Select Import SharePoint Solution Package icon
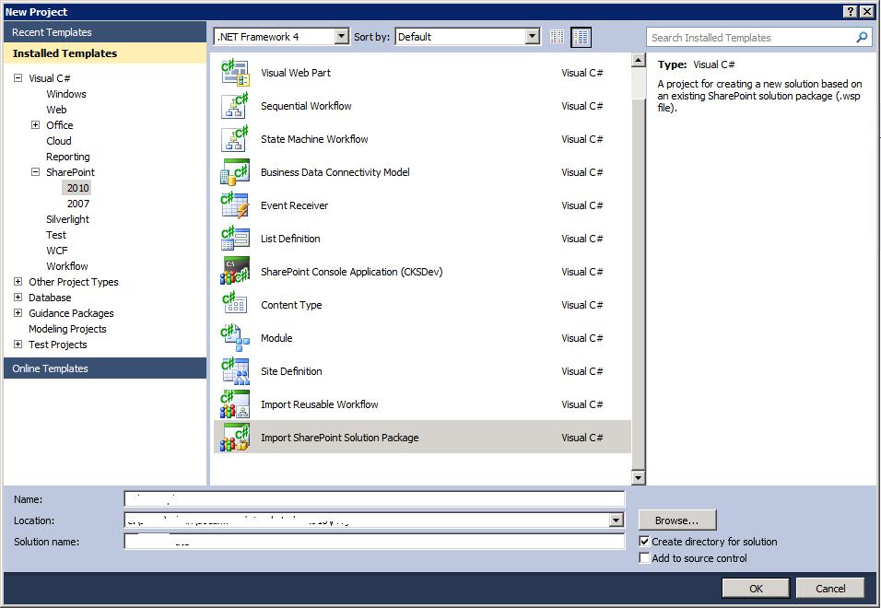 pyautogui.click(x=235, y=437)
